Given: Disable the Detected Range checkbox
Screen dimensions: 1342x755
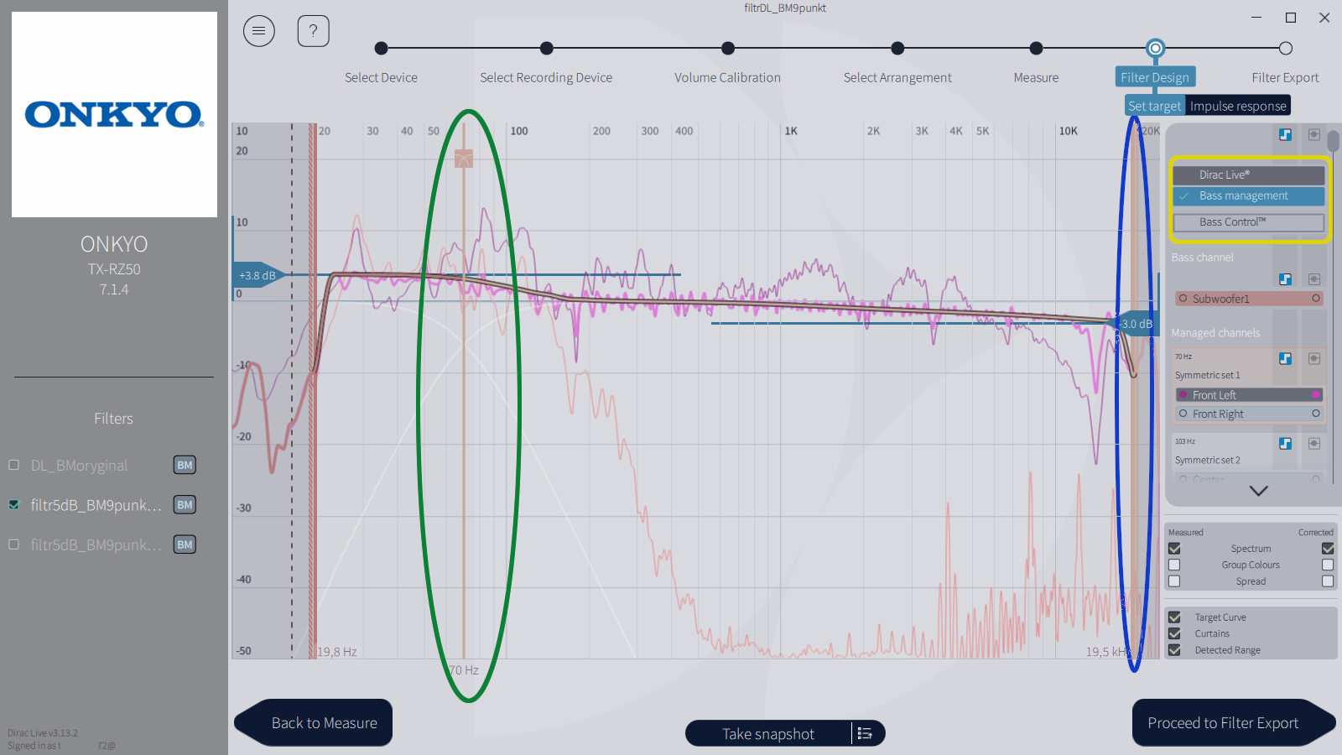Looking at the screenshot, I should [1174, 650].
